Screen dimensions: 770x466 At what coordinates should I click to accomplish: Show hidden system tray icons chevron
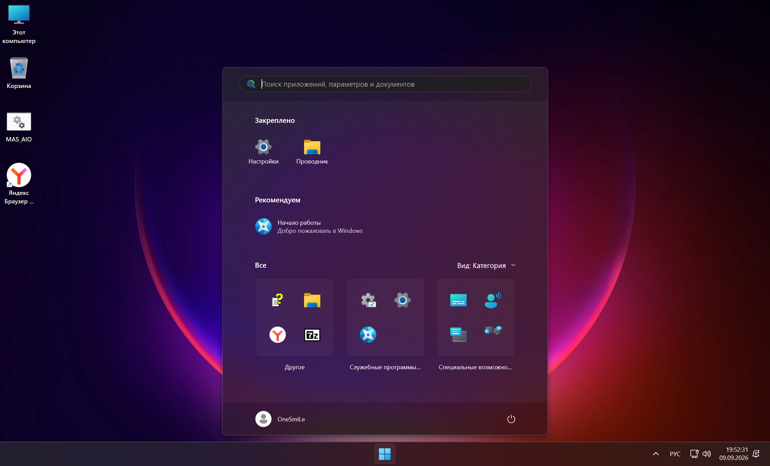(656, 454)
